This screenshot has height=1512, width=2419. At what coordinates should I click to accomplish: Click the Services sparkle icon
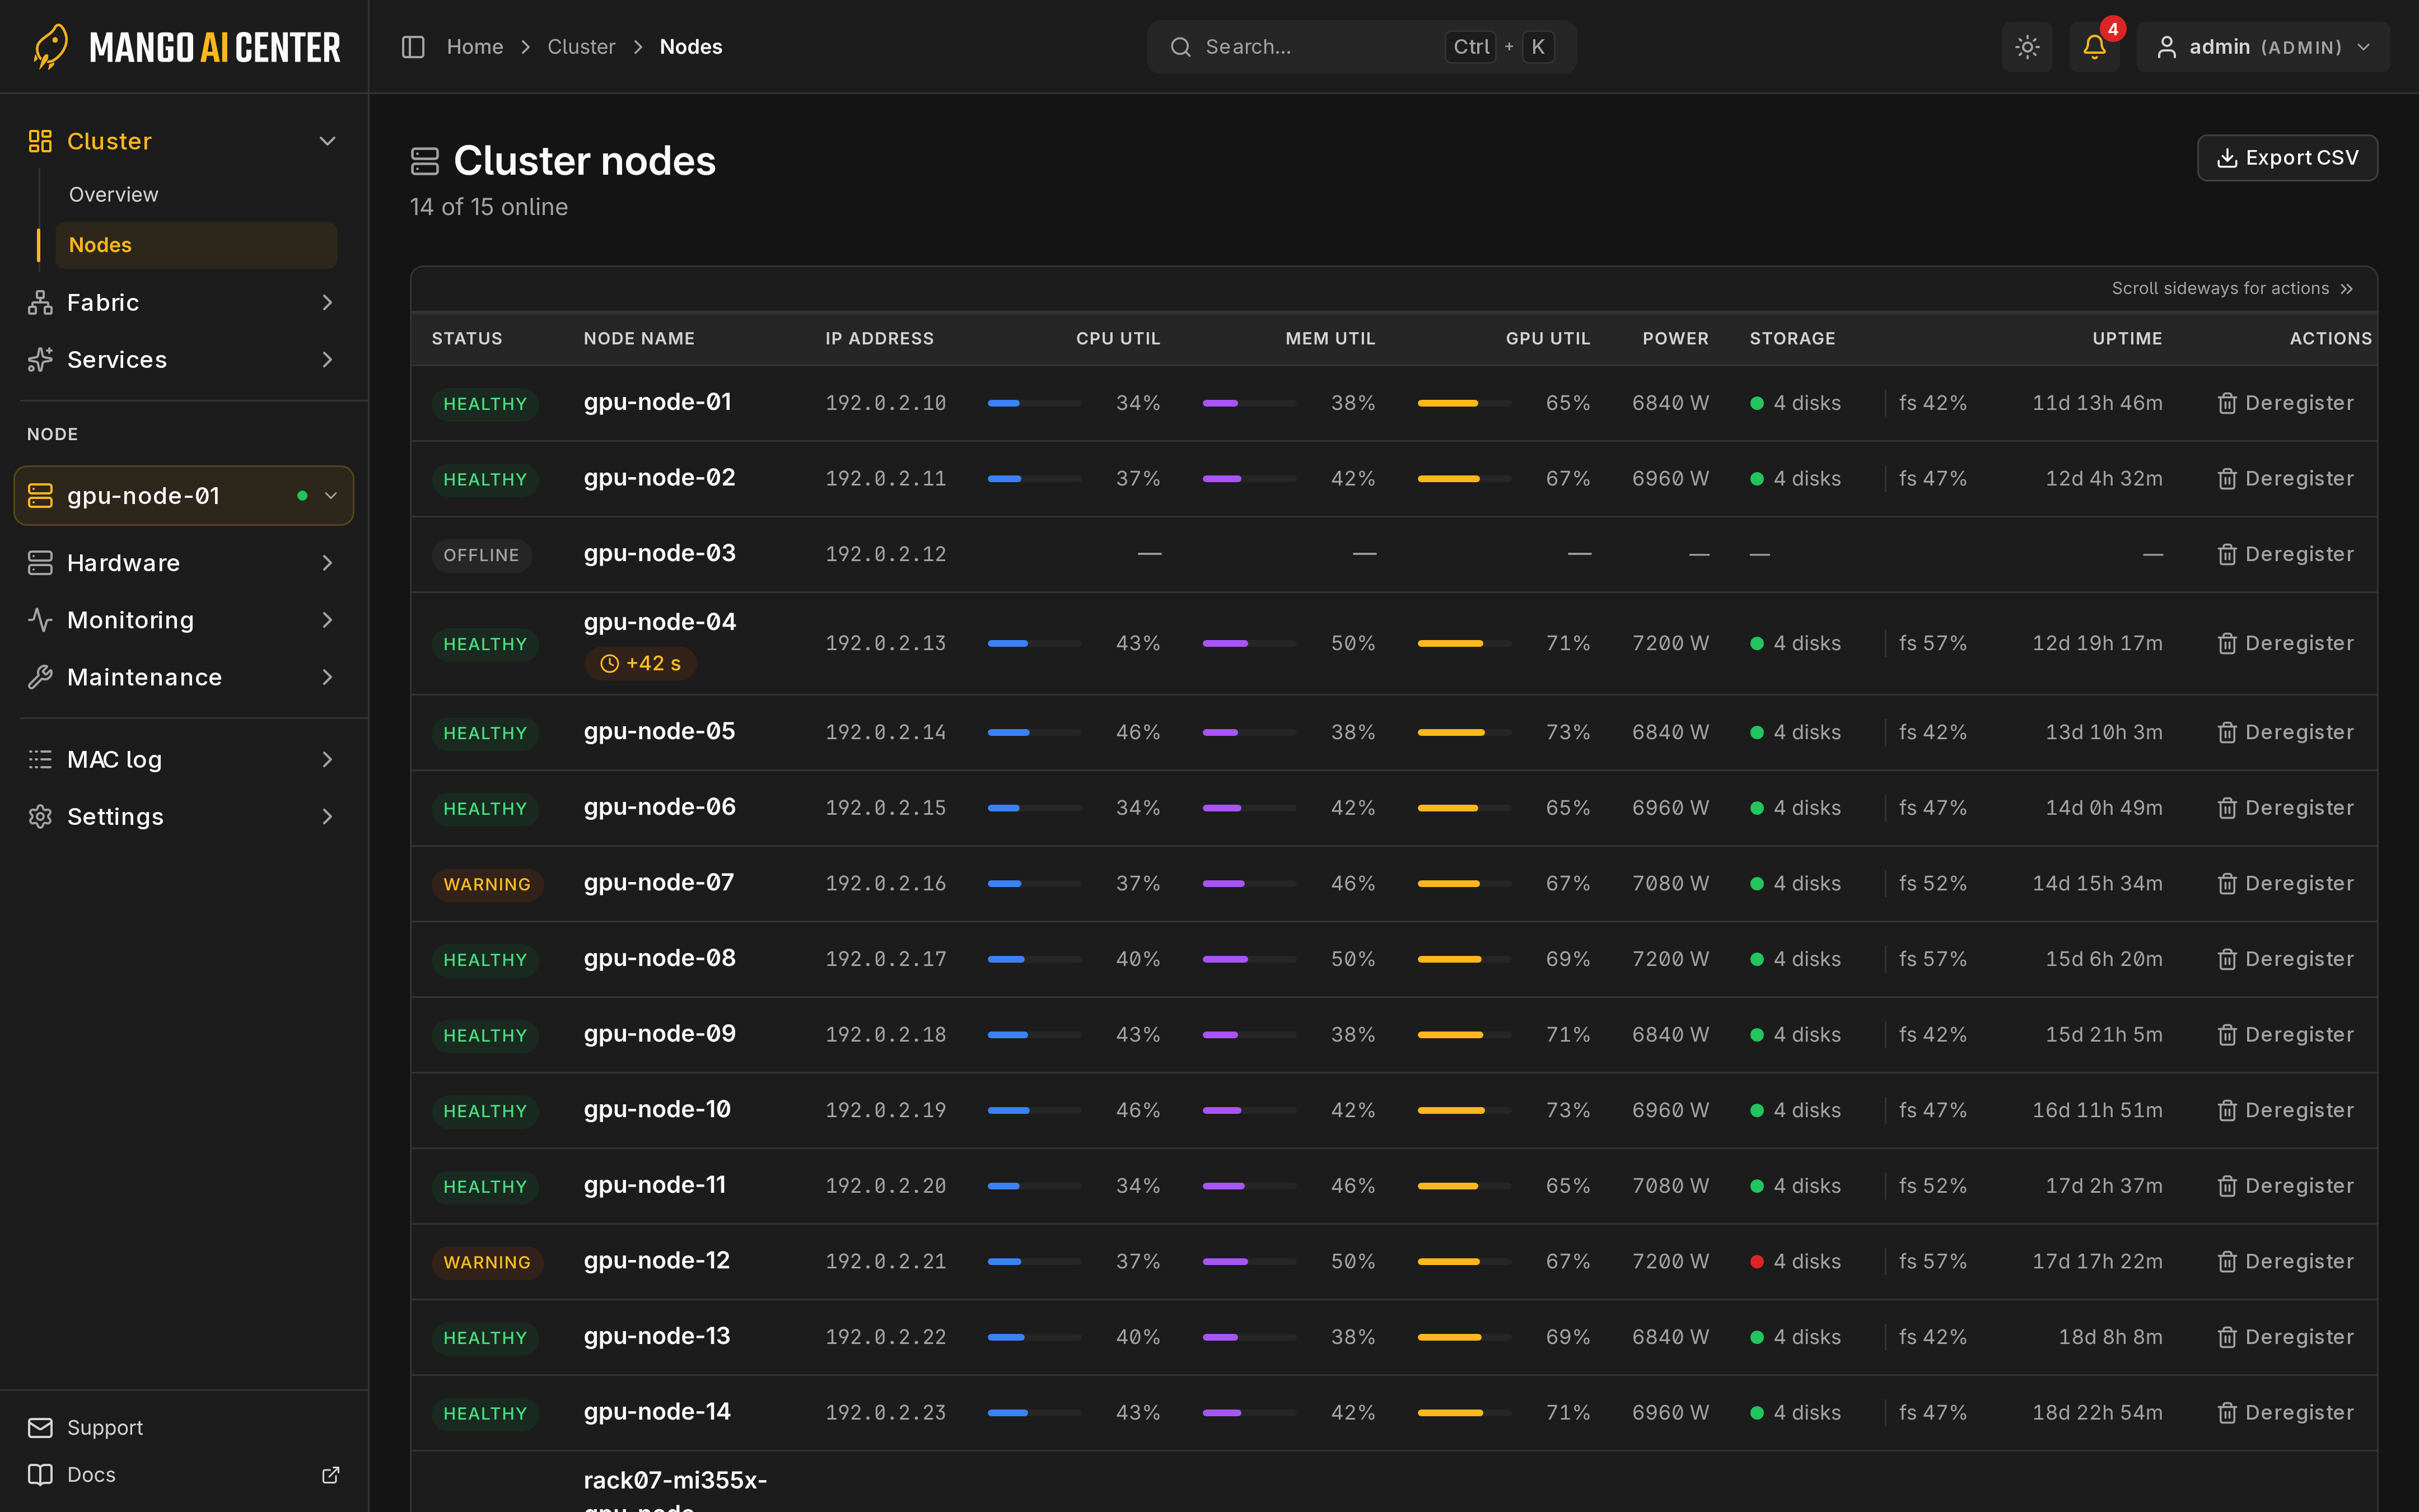coord(40,359)
